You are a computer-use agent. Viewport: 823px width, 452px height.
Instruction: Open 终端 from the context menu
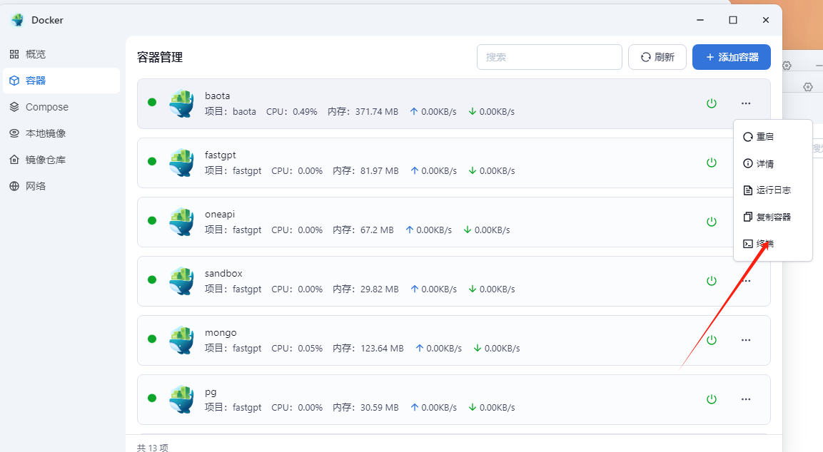click(772, 244)
